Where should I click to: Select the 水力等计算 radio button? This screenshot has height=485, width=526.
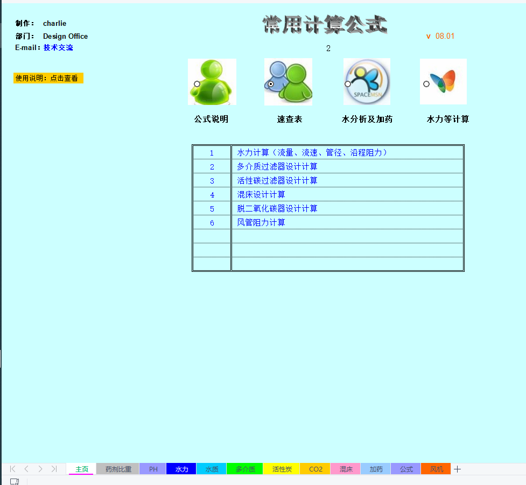(426, 84)
